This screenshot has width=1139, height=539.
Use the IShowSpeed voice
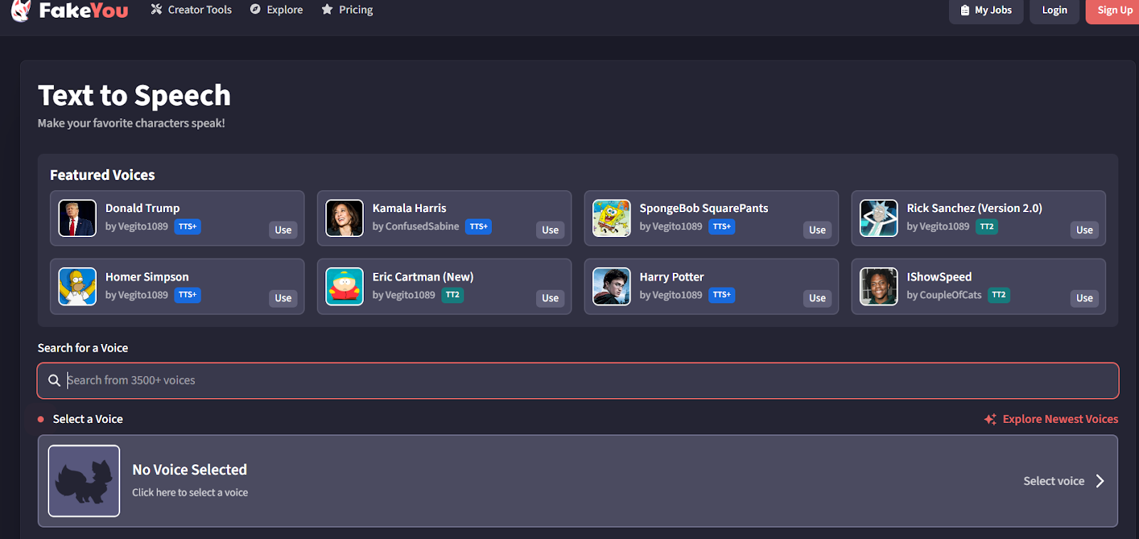tap(1084, 298)
